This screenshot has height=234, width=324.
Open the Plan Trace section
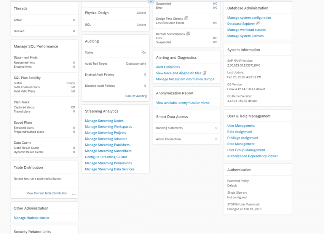(x=44, y=107)
